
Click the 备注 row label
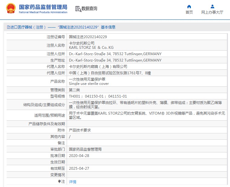[61, 143]
